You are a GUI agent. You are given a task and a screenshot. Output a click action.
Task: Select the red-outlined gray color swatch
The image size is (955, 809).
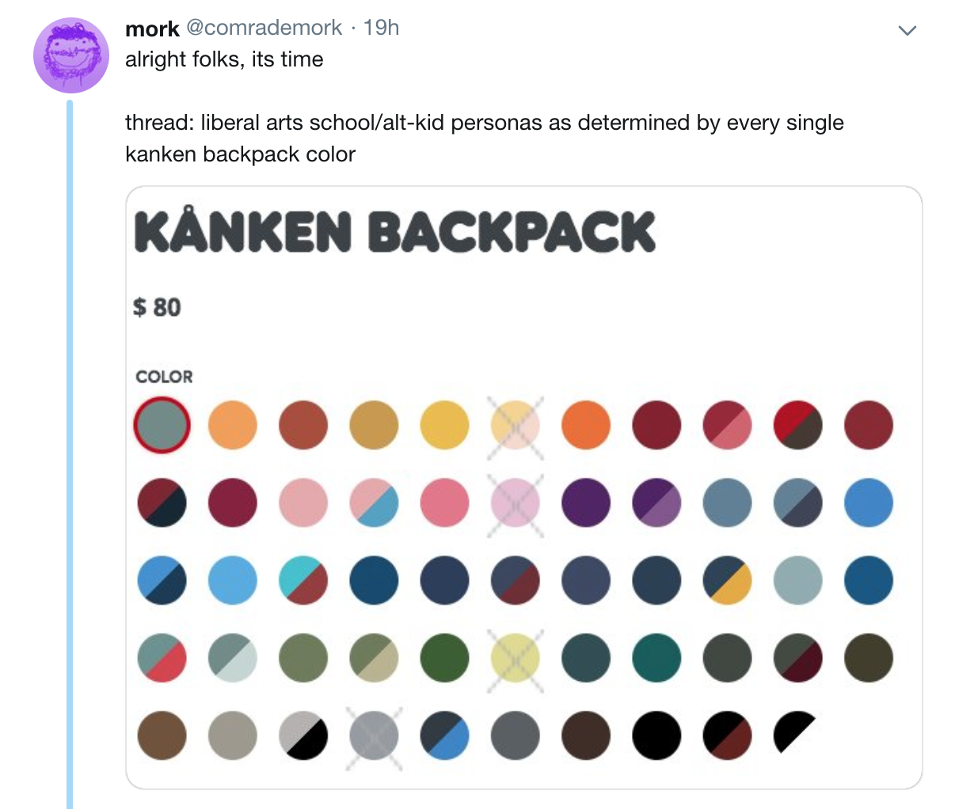162,425
